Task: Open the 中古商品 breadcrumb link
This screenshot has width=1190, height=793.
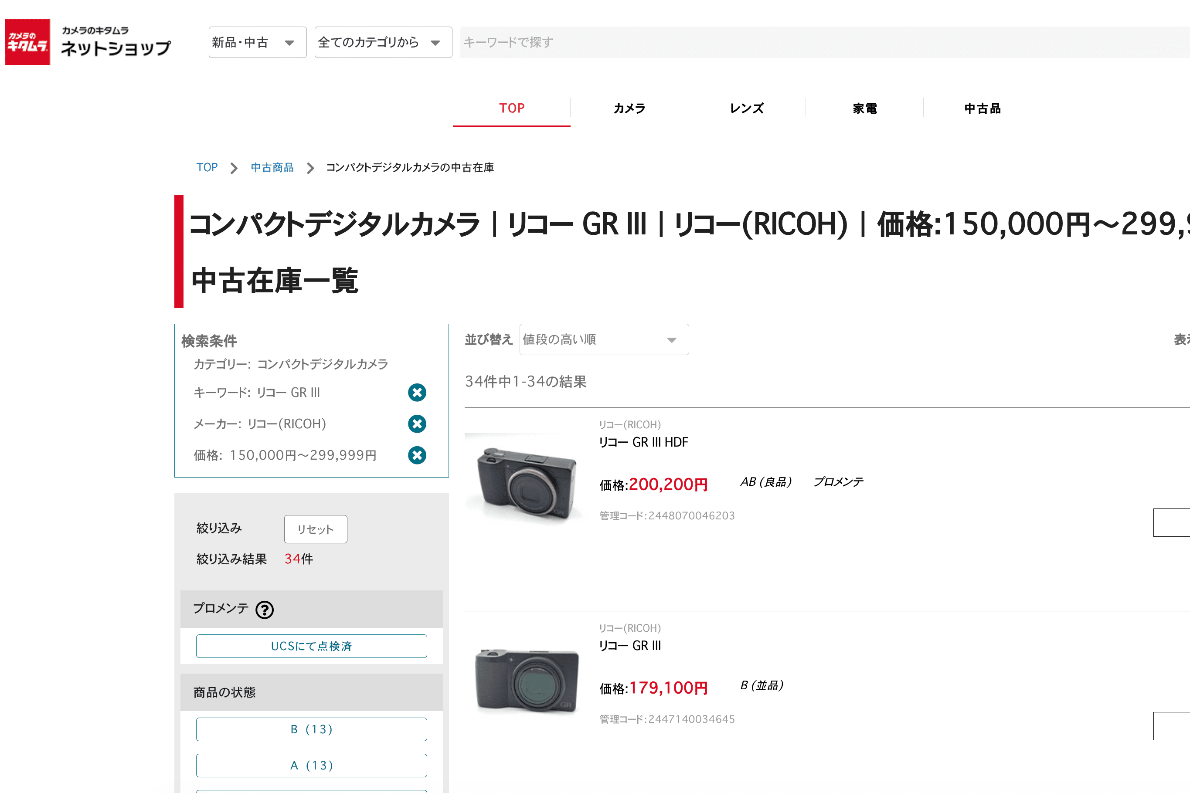Action: click(272, 167)
